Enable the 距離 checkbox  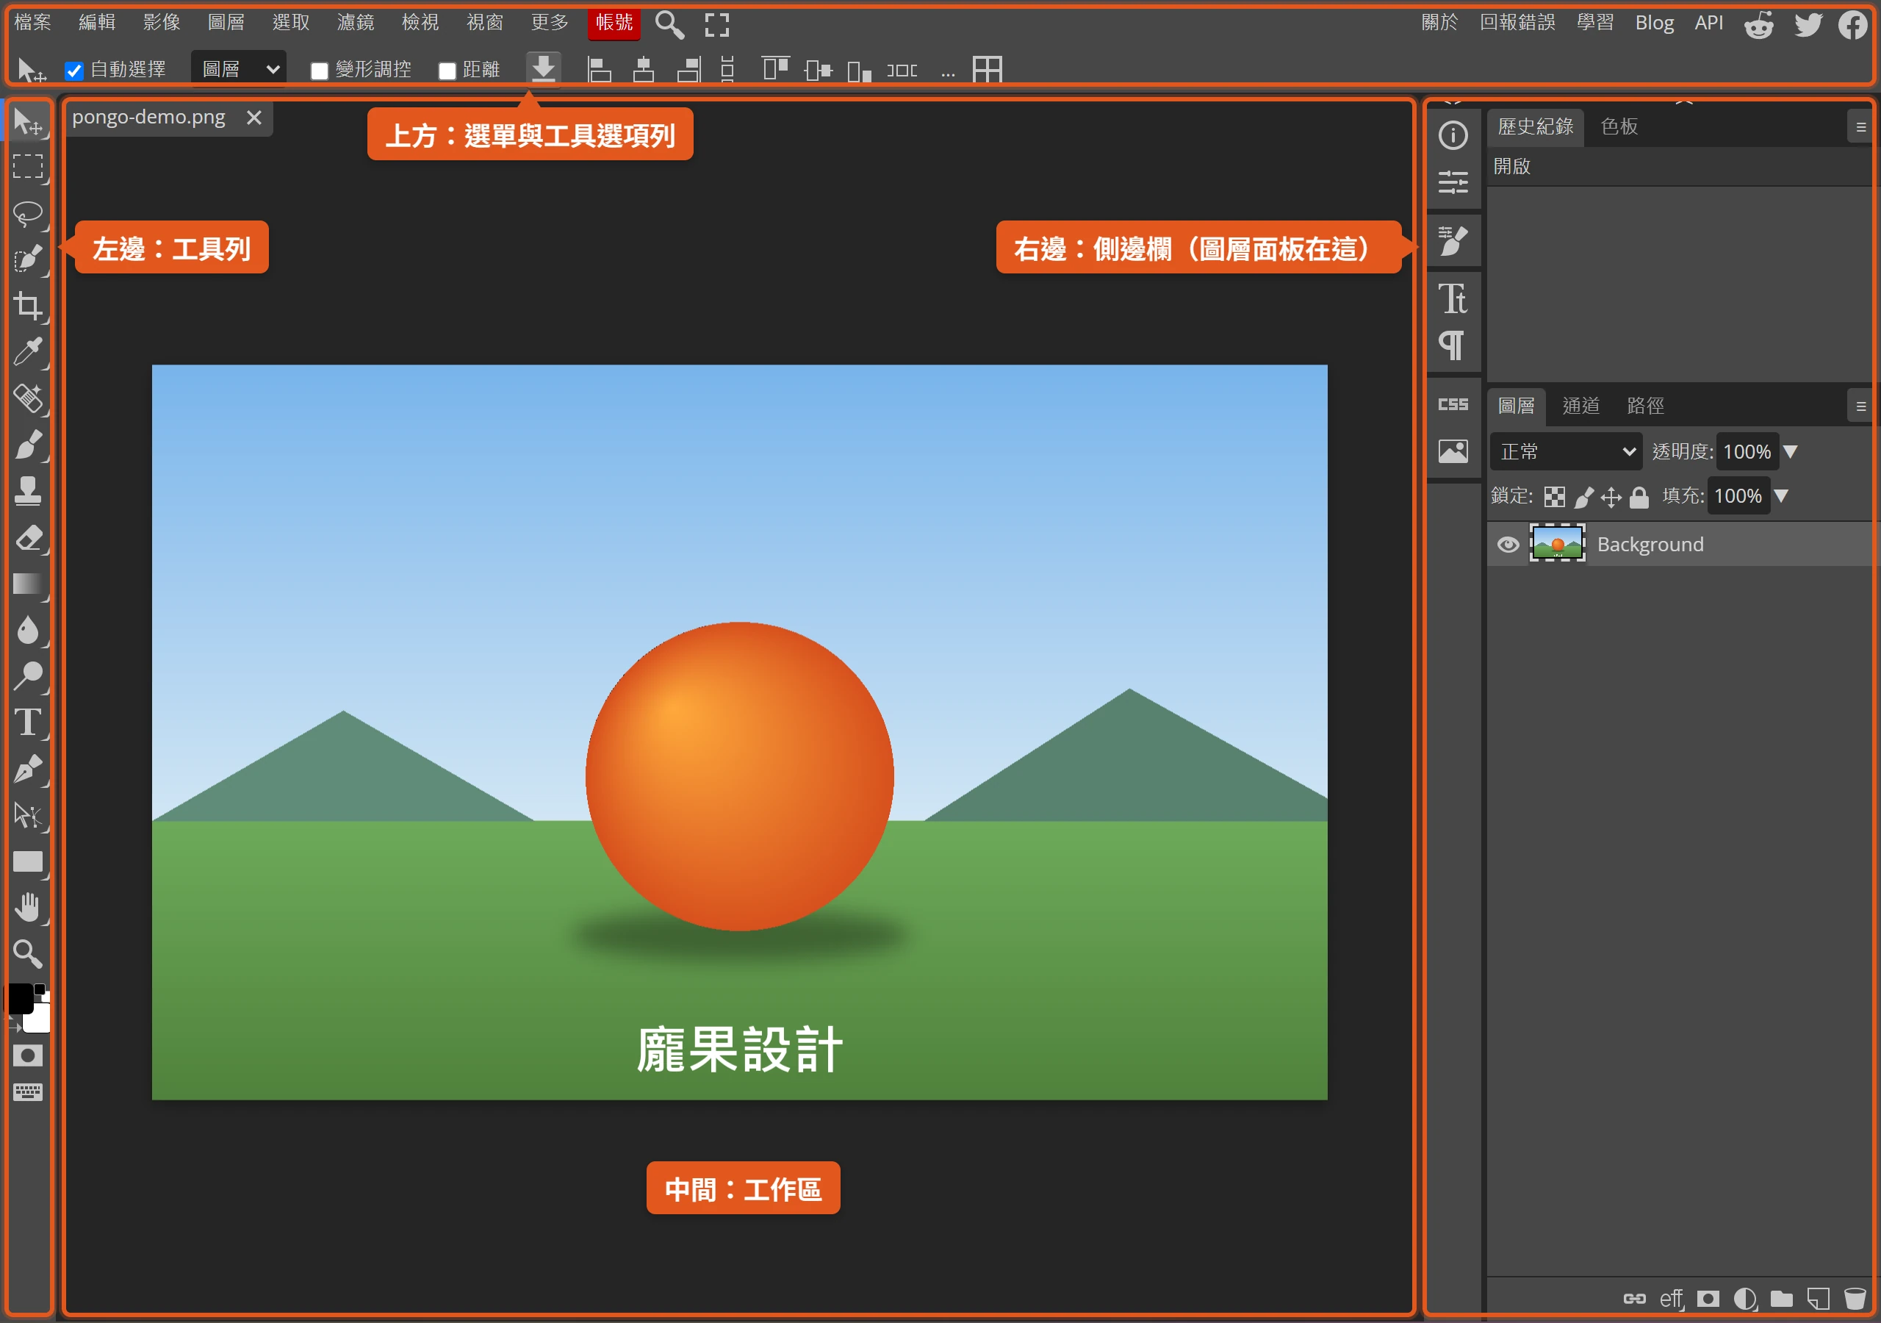pyautogui.click(x=447, y=71)
